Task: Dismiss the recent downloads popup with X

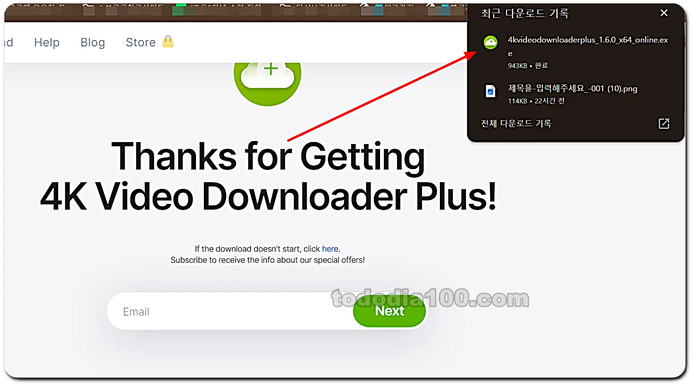Action: coord(664,13)
